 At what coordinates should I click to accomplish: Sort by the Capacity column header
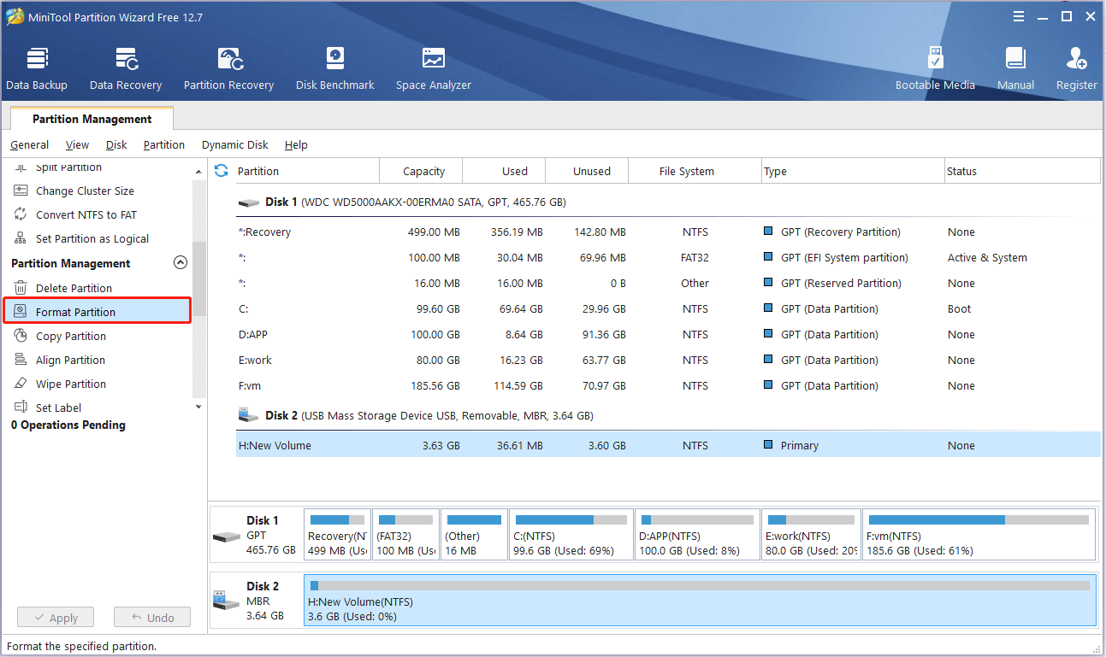coord(423,172)
